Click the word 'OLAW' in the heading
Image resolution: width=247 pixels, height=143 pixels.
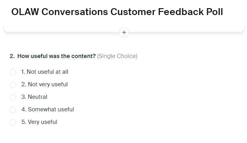point(25,12)
